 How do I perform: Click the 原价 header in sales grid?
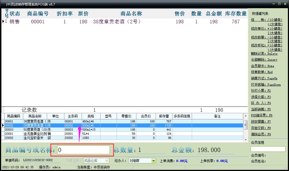click(83, 13)
